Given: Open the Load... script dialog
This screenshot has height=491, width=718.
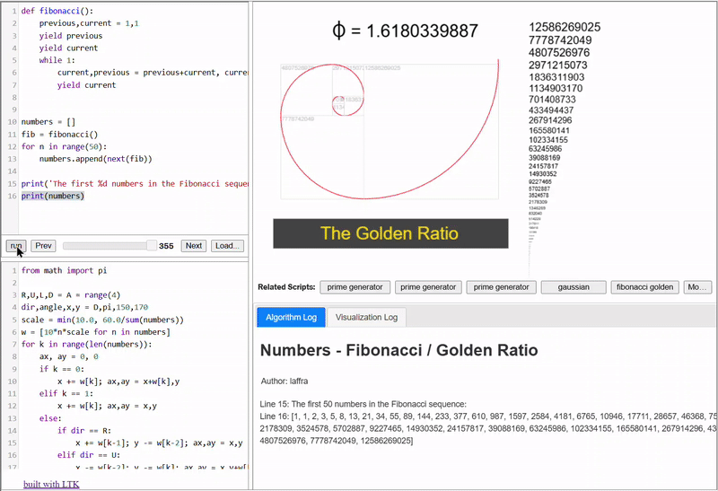Looking at the screenshot, I should (226, 245).
